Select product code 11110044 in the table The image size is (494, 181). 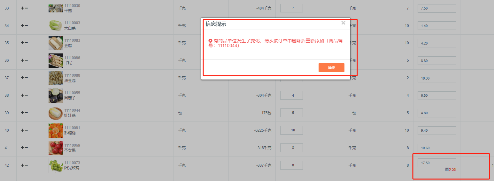pyautogui.click(x=72, y=110)
